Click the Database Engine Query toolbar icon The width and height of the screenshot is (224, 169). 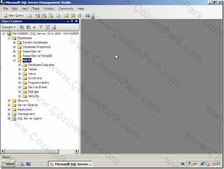click(x=30, y=15)
